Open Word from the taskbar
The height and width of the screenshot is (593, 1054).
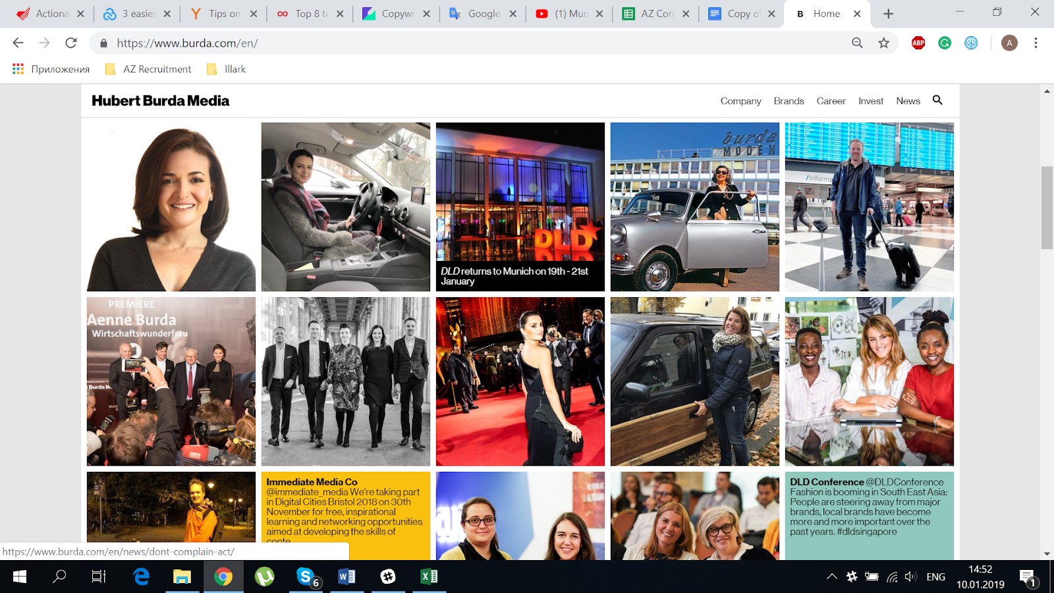[x=347, y=577]
